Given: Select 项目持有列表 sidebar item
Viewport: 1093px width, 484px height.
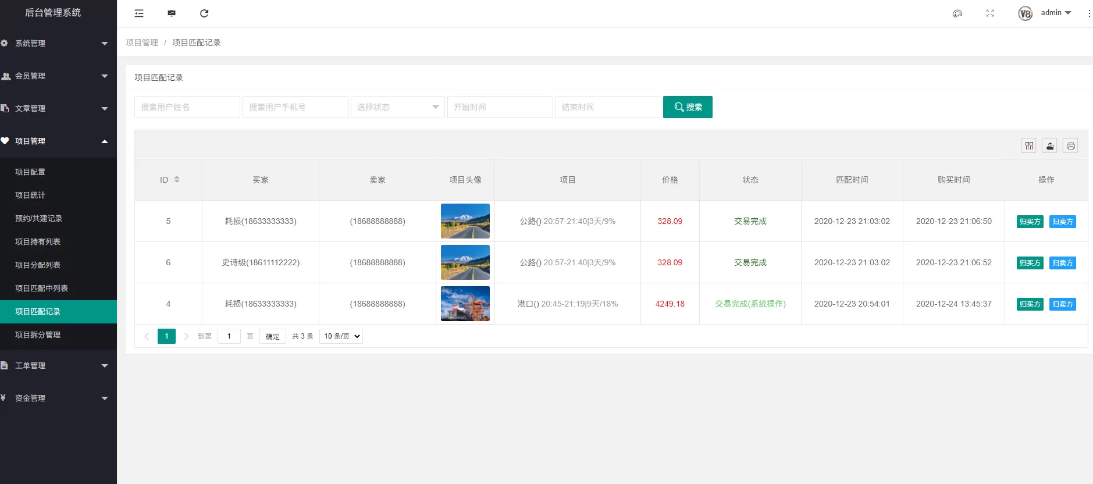Looking at the screenshot, I should click(x=38, y=242).
